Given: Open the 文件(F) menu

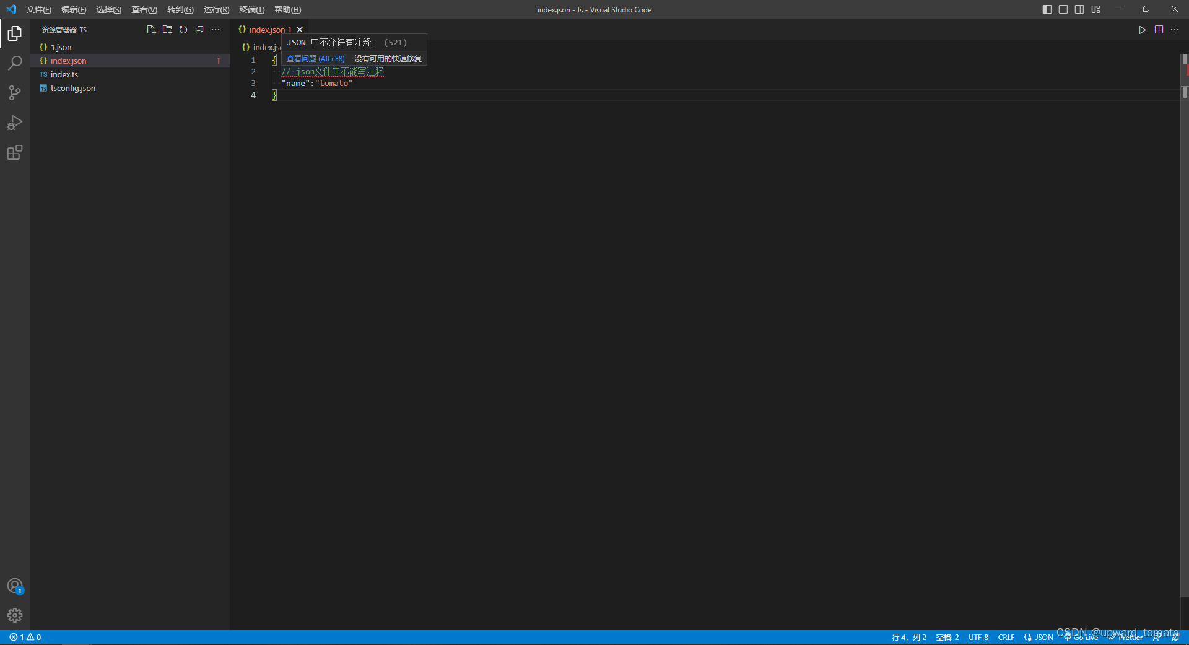Looking at the screenshot, I should (x=38, y=9).
